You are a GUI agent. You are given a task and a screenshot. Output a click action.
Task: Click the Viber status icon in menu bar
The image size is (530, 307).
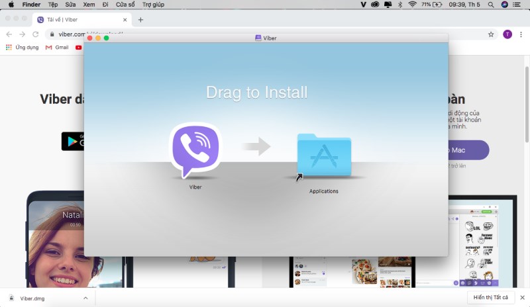pyautogui.click(x=363, y=5)
